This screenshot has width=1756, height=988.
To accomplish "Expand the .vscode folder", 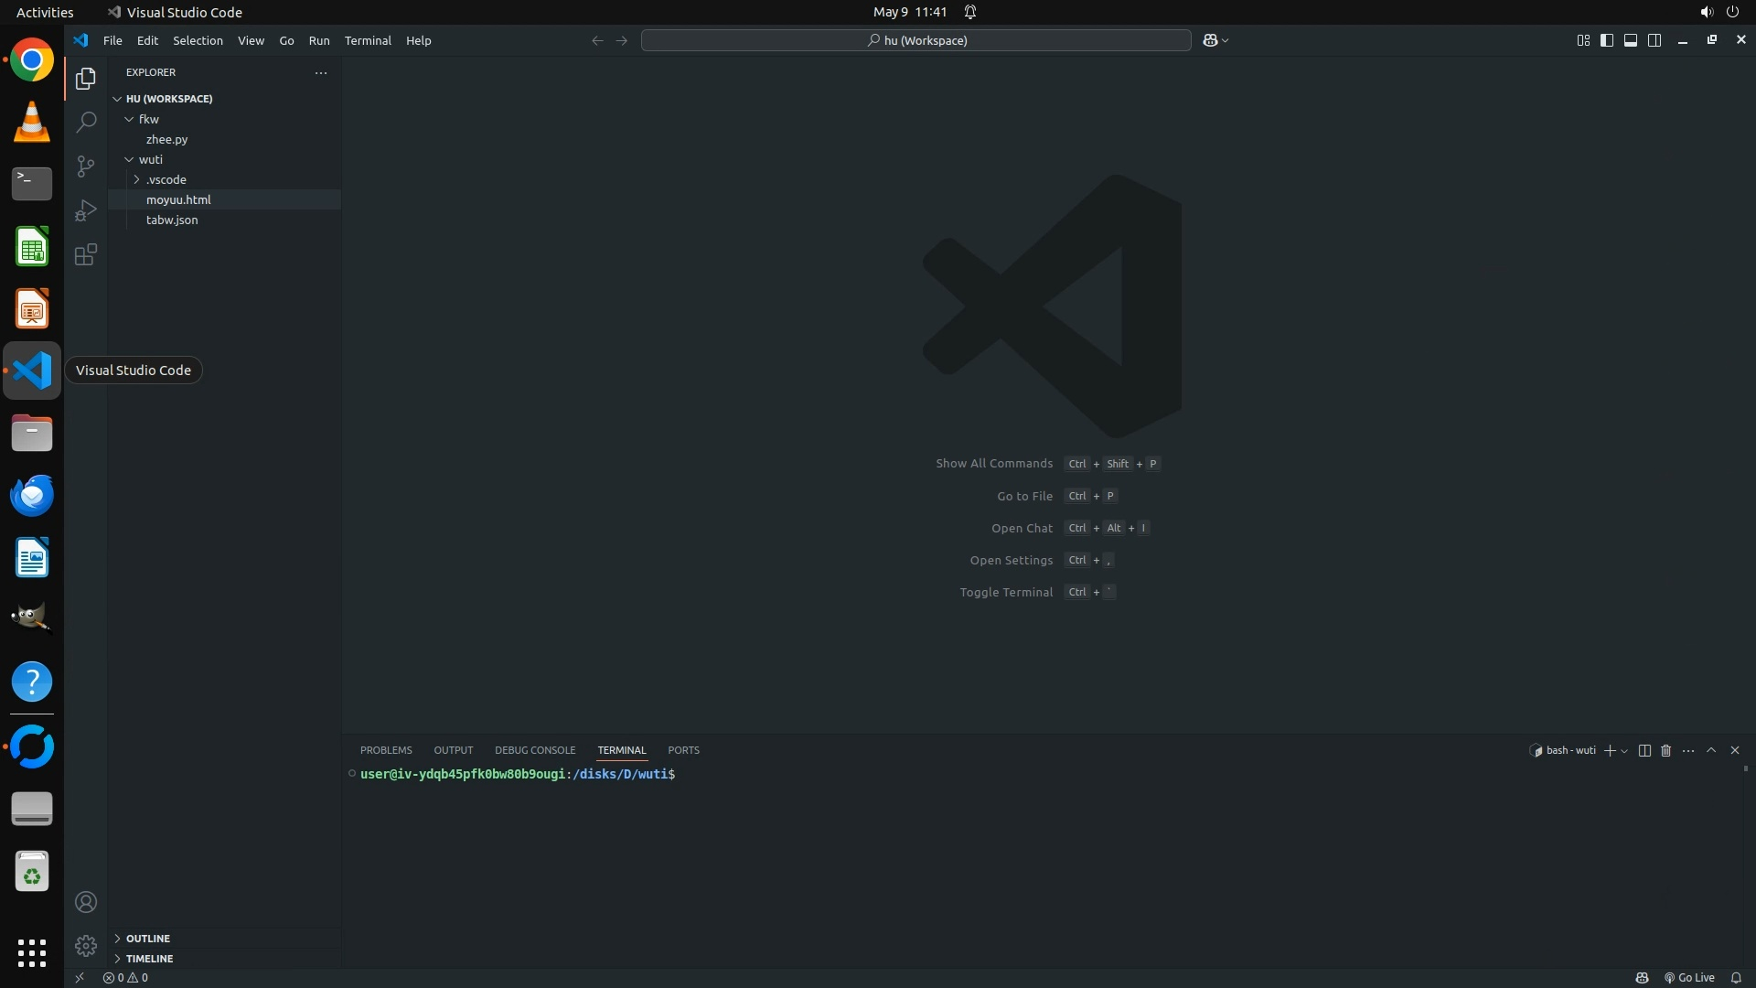I will [x=166, y=179].
